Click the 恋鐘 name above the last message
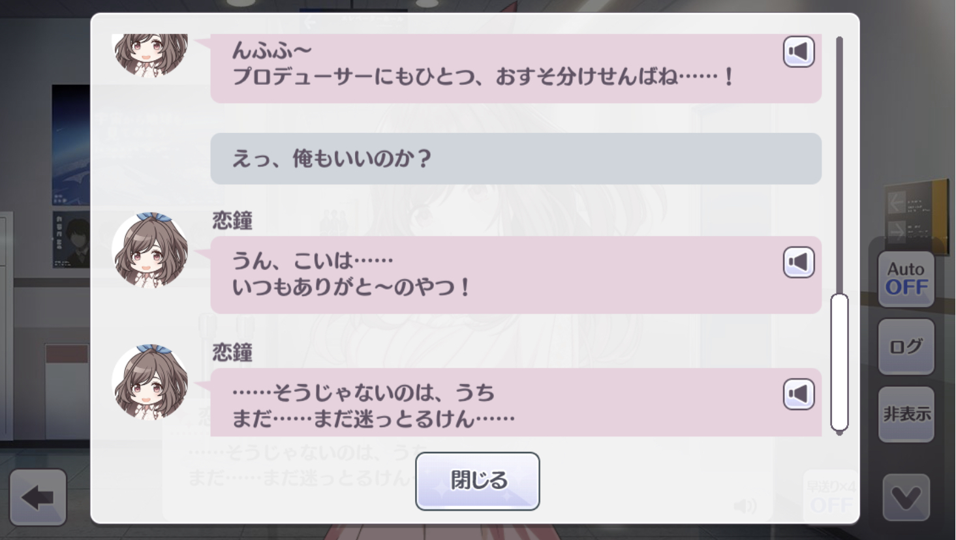Image resolution: width=956 pixels, height=540 pixels. pyautogui.click(x=232, y=352)
